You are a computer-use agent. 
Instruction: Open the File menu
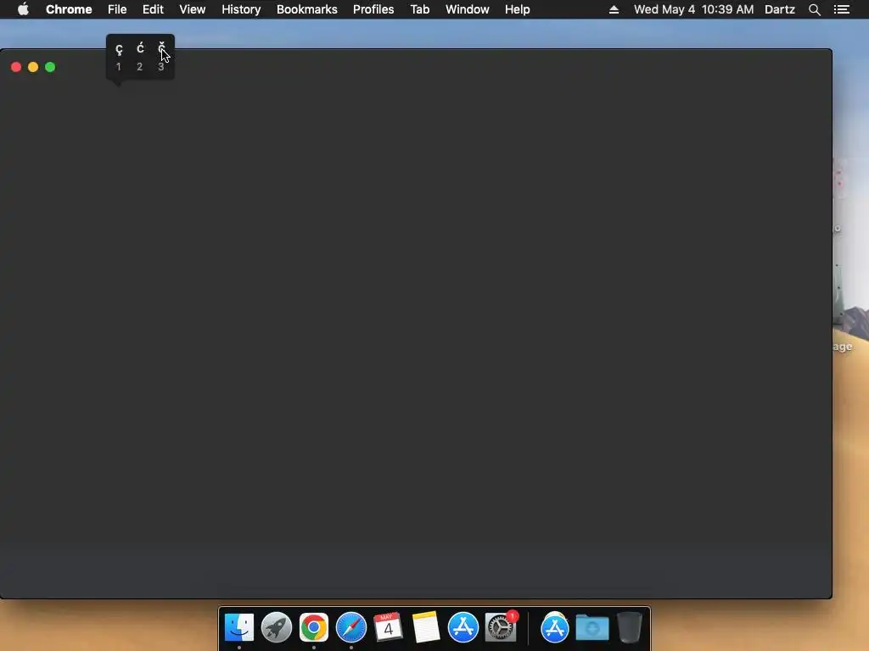(117, 9)
